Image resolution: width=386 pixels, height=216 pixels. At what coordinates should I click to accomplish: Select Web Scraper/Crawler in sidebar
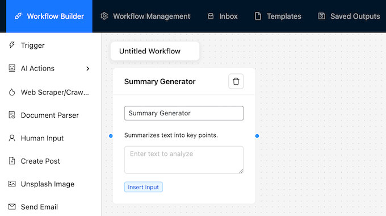coord(54,92)
